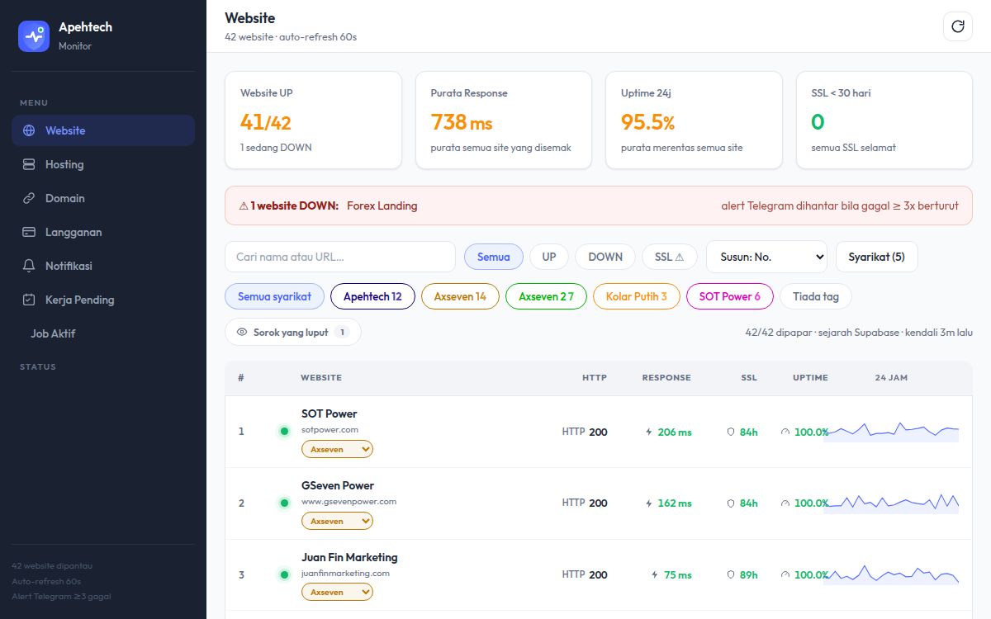Image resolution: width=991 pixels, height=619 pixels.
Task: Open the Job Aktif submenu item
Action: (x=103, y=333)
